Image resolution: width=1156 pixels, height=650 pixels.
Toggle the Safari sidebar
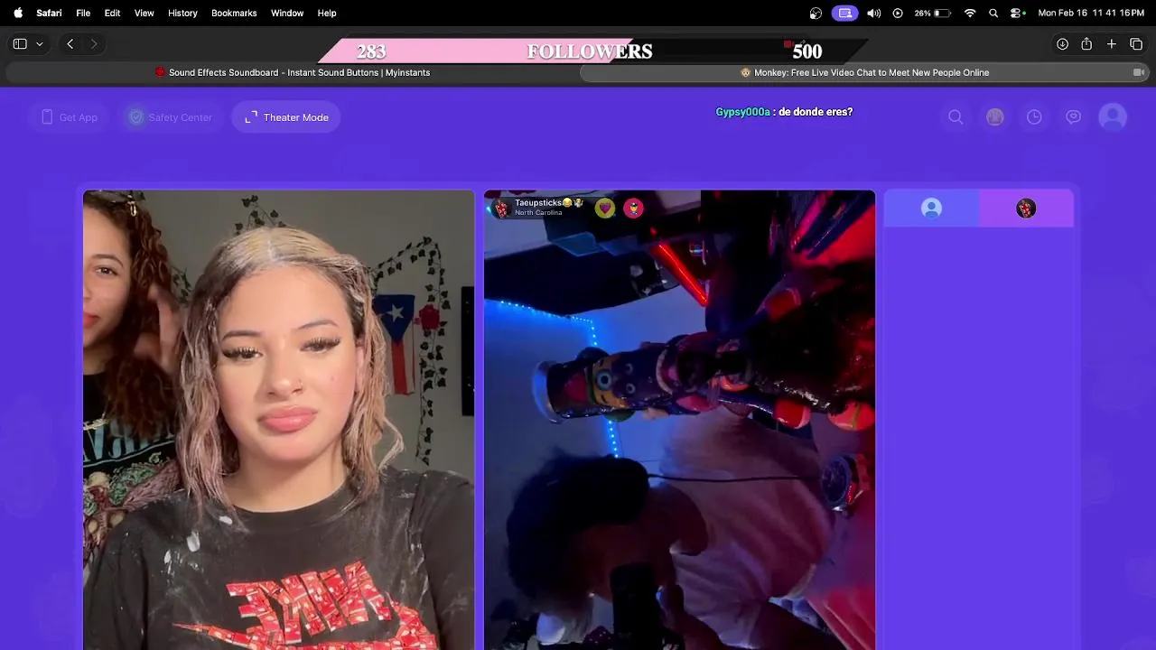click(20, 44)
